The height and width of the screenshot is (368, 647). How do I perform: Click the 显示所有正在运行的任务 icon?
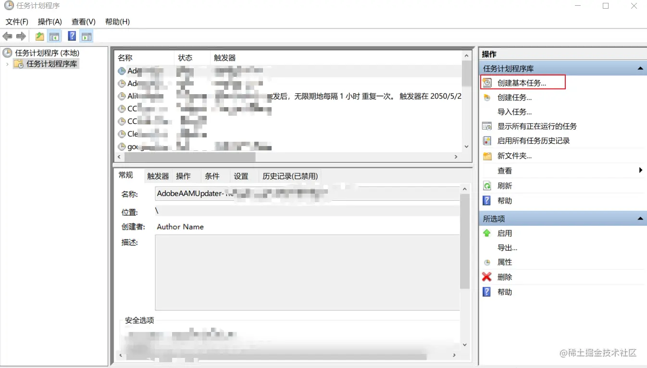(x=487, y=126)
